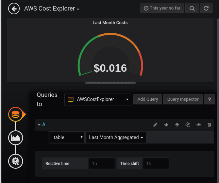Open the General settings gear-wrench icon
The image size is (219, 183).
coord(16,161)
